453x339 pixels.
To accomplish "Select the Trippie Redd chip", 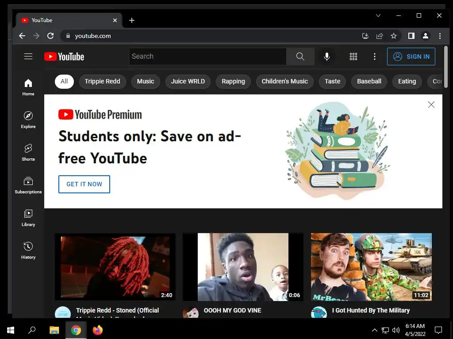I will [x=102, y=82].
